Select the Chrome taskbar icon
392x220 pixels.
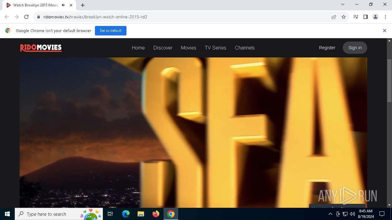click(x=171, y=214)
